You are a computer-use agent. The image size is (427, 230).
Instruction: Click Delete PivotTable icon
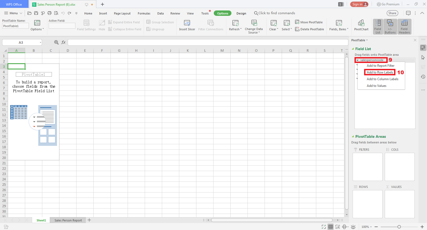pos(297,29)
